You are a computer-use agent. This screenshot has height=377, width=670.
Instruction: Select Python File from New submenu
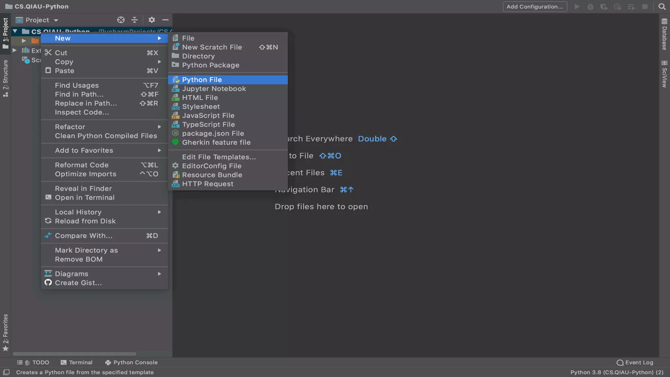(202, 80)
